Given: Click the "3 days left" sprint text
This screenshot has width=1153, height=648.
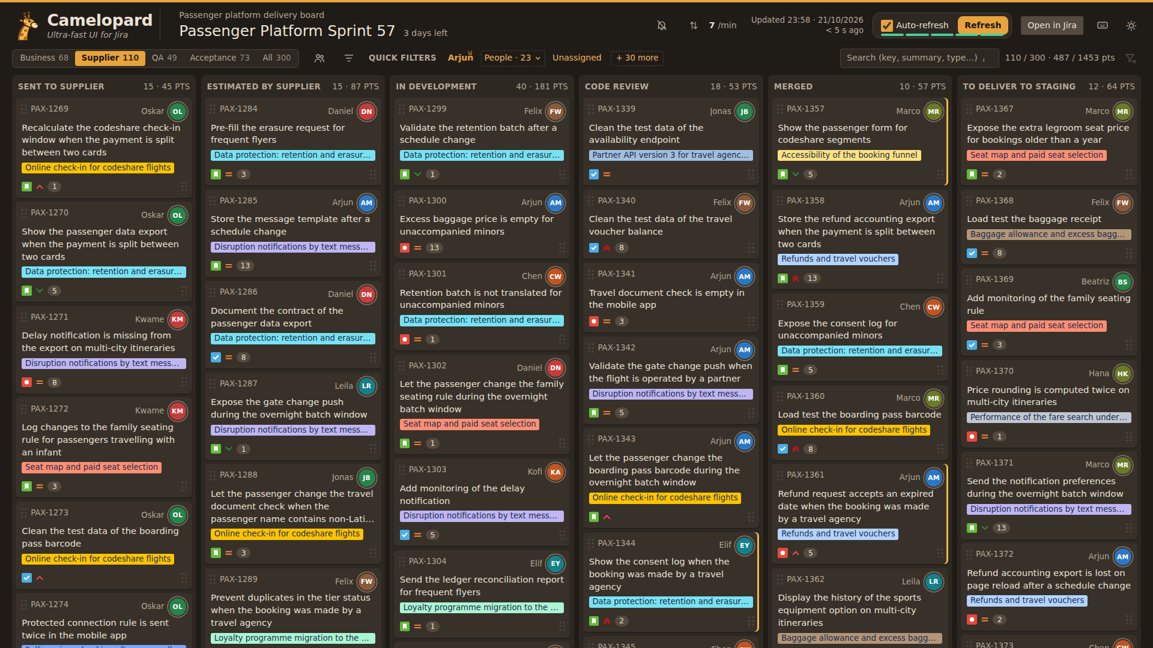Looking at the screenshot, I should coord(425,33).
